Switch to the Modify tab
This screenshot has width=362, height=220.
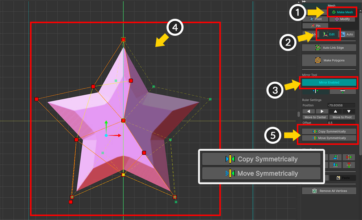pyautogui.click(x=342, y=19)
